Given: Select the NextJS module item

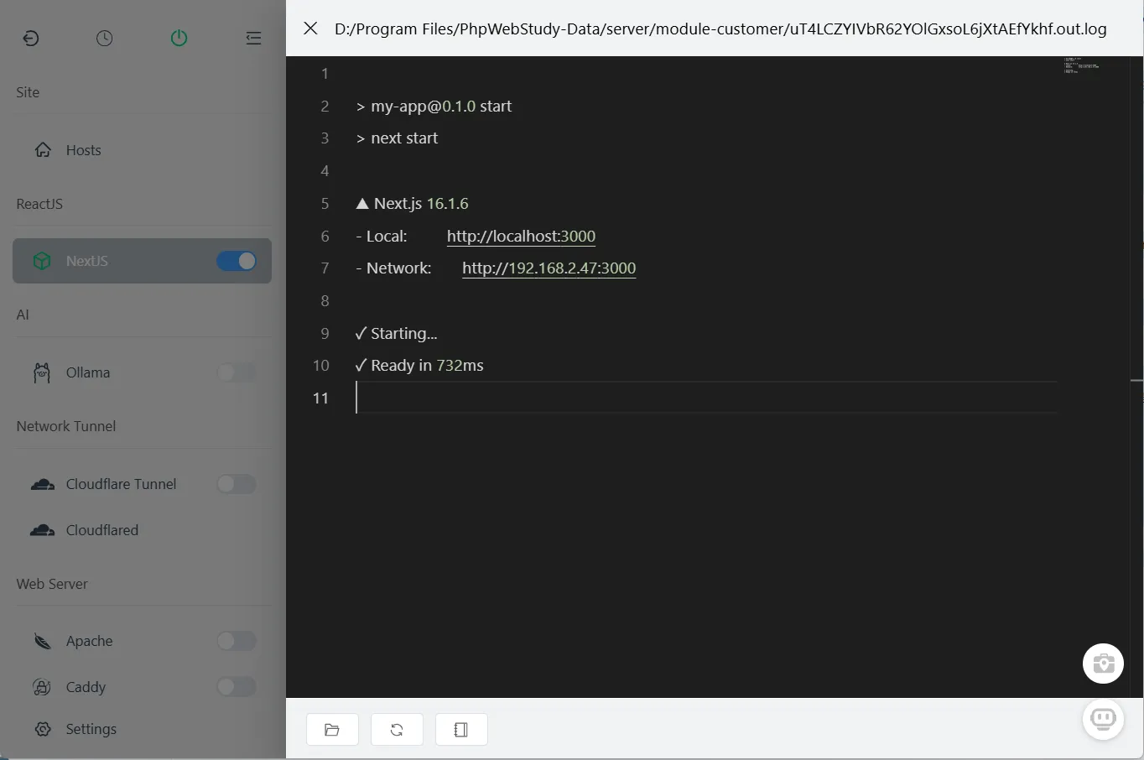Looking at the screenshot, I should tap(87, 261).
